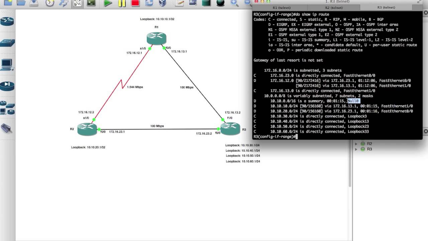Select the Draw an ellipse tool
Screen dimensions: 428x241
220,3
